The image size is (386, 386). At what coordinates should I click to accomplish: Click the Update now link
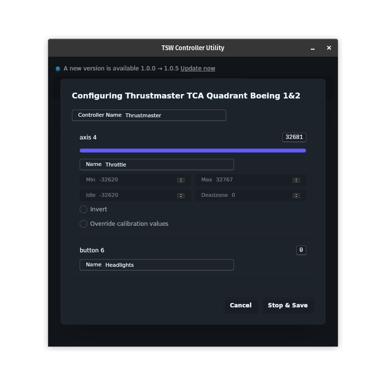198,69
